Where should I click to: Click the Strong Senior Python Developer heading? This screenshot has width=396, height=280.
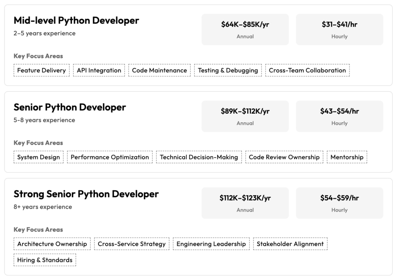(86, 194)
